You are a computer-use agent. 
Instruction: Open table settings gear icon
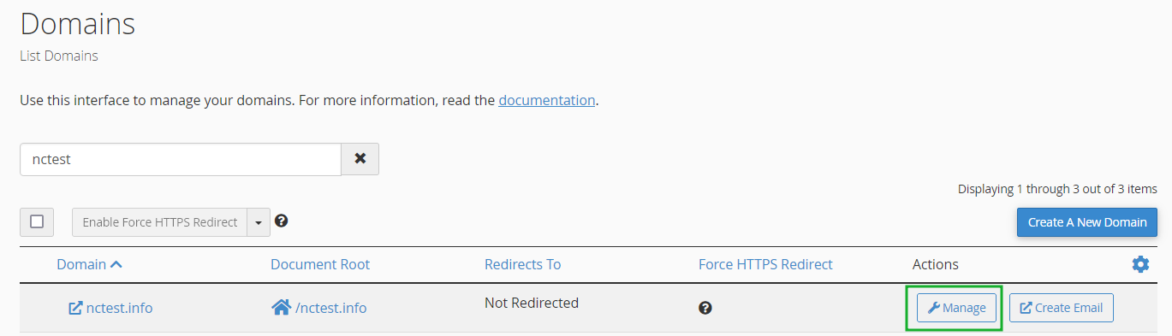point(1140,265)
